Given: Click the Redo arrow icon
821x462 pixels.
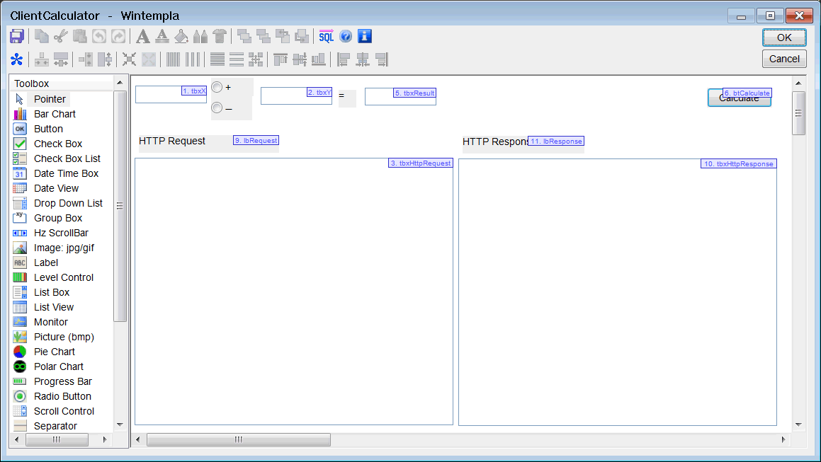Looking at the screenshot, I should pos(118,36).
